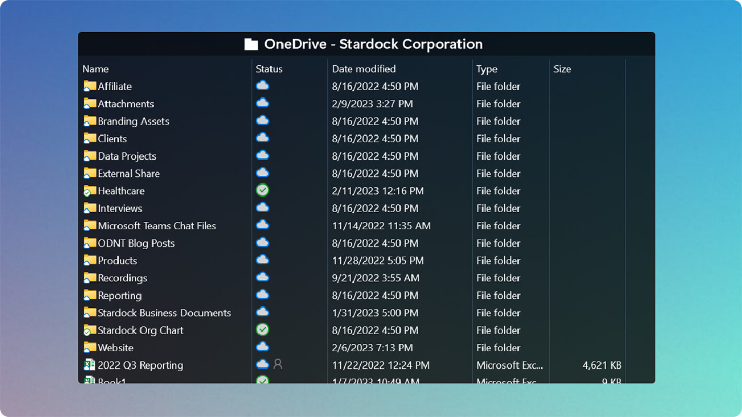This screenshot has width=742, height=417.
Task: Select the Reporting folder name
Action: (x=120, y=296)
